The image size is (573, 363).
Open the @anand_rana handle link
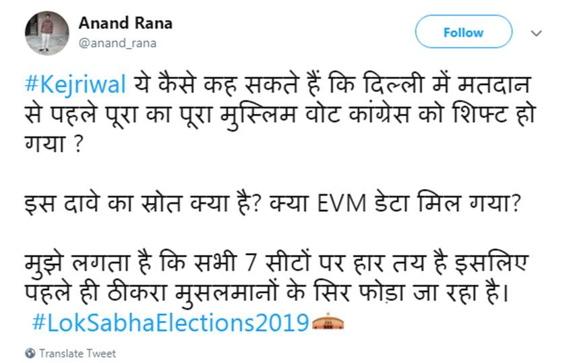(x=117, y=44)
